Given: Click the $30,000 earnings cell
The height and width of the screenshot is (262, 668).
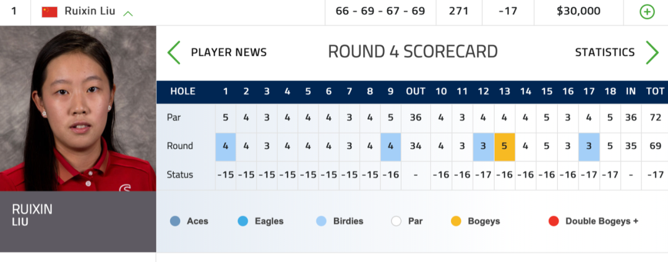Looking at the screenshot, I should tap(578, 12).
